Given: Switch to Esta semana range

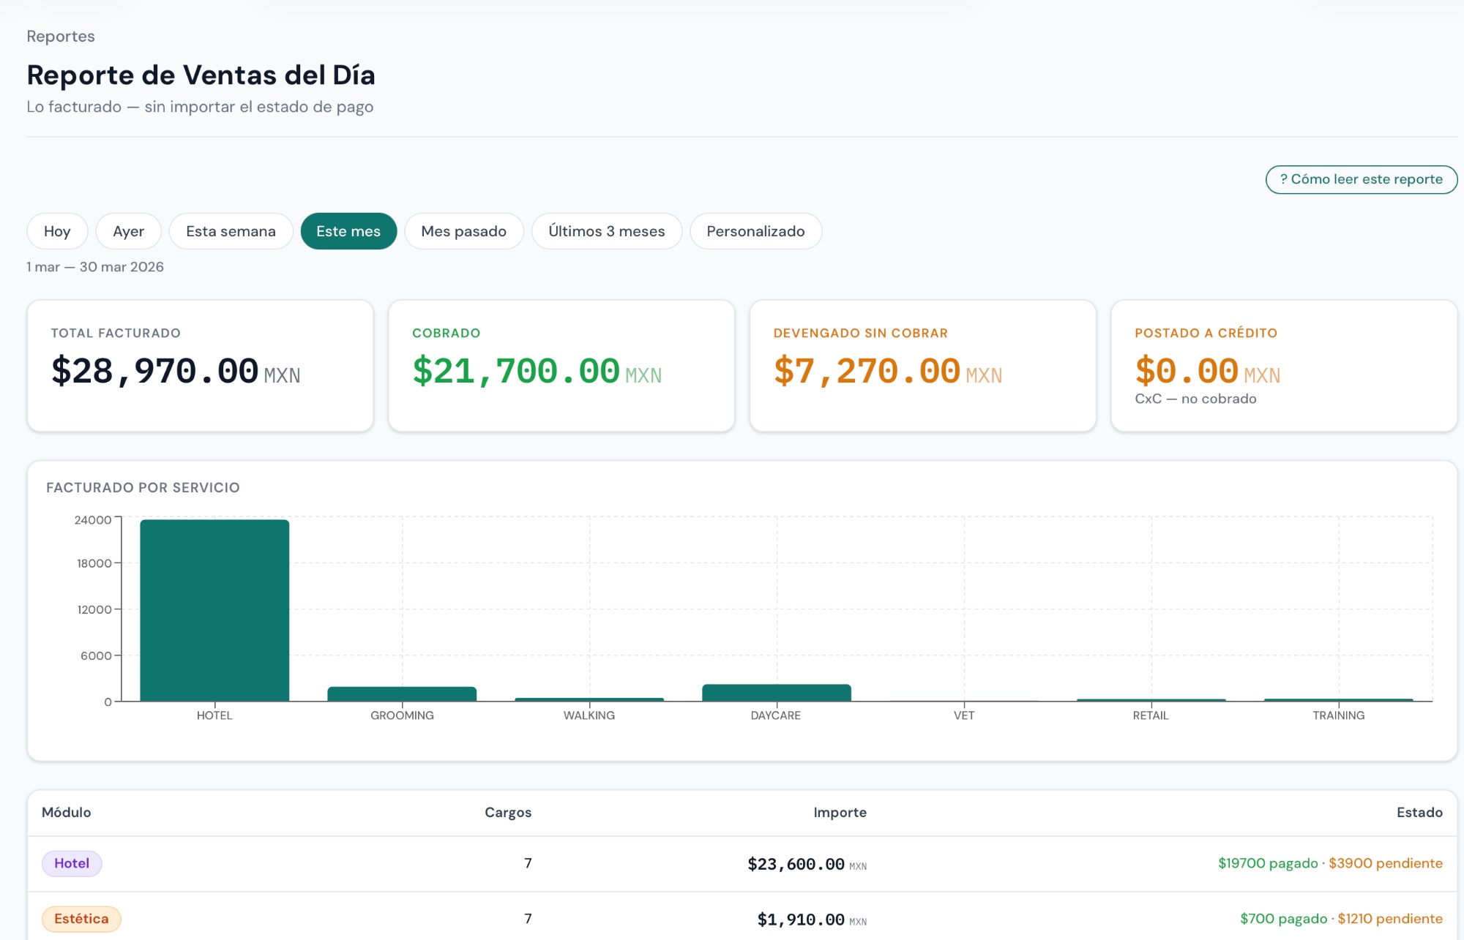Looking at the screenshot, I should point(231,231).
